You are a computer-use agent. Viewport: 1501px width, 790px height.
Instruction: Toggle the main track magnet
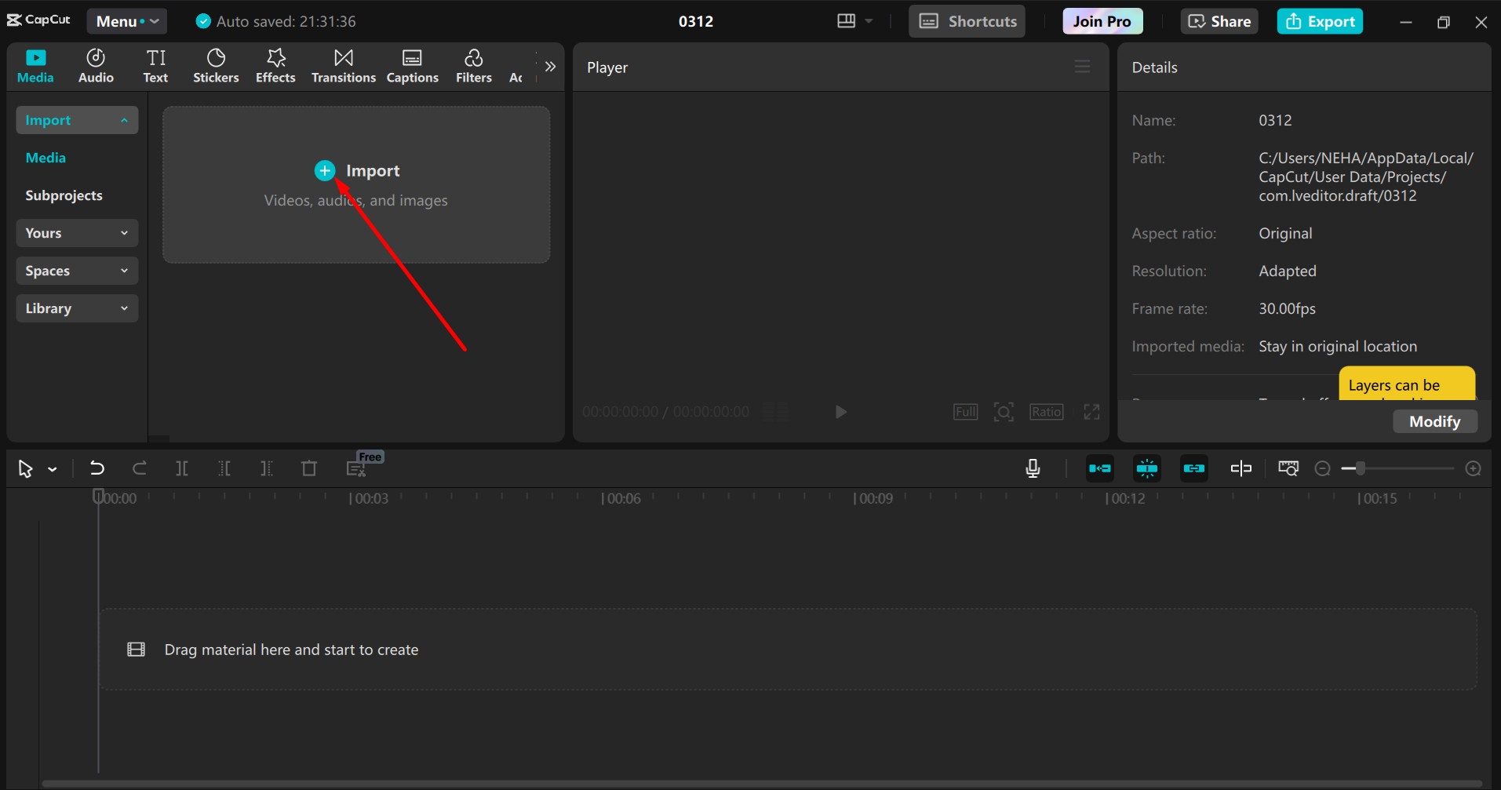coord(1100,468)
